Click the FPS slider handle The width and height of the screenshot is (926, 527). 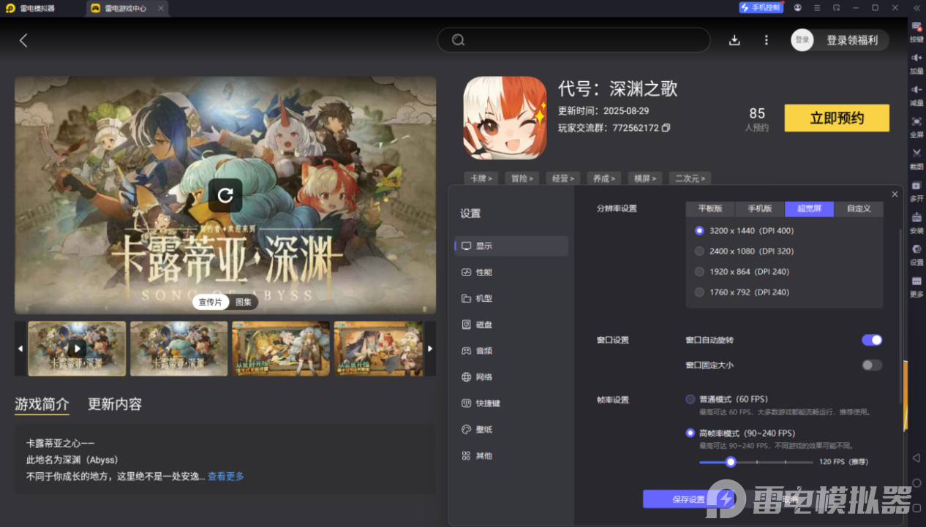click(x=730, y=462)
